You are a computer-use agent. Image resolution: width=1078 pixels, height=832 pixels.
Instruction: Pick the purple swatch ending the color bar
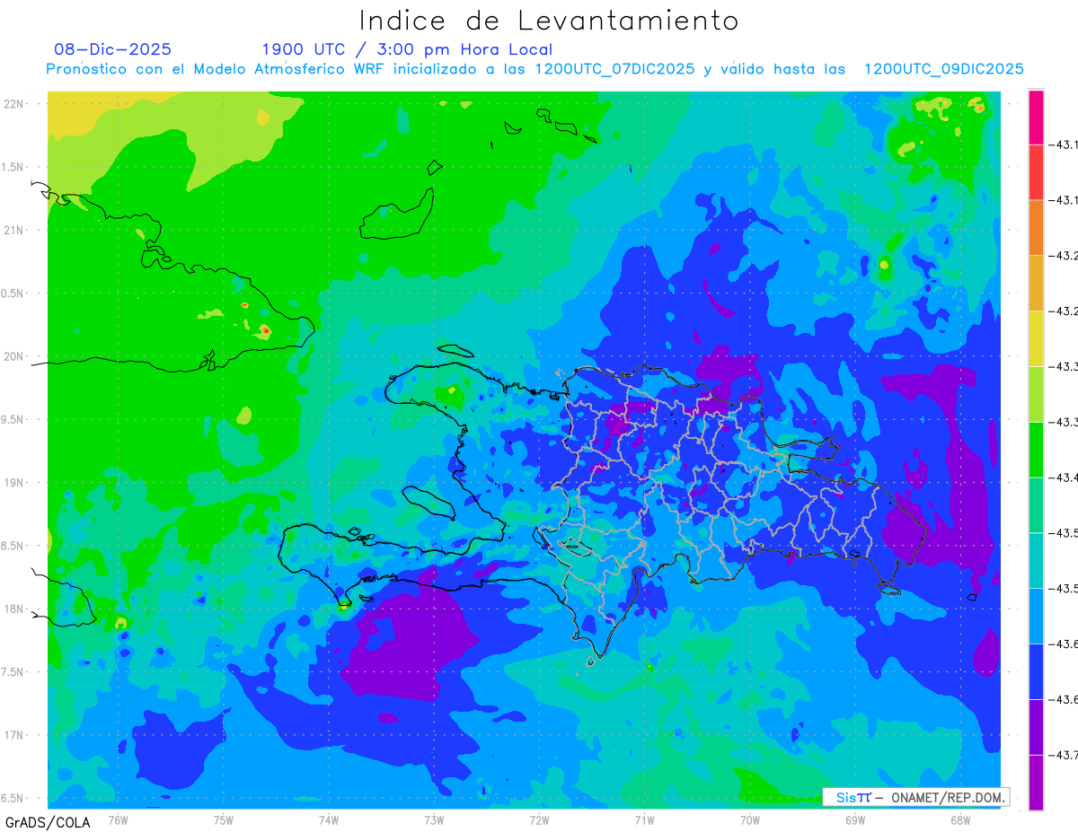click(1036, 783)
